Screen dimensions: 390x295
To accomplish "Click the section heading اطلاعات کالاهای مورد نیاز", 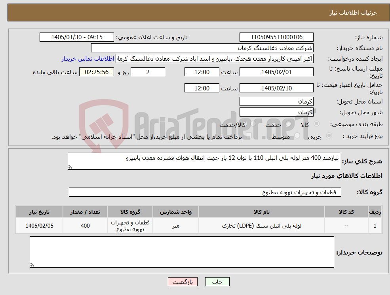I will click(x=347, y=176).
